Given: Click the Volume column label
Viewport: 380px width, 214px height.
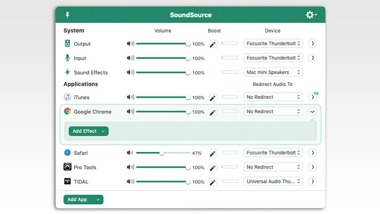Looking at the screenshot, I should [163, 31].
